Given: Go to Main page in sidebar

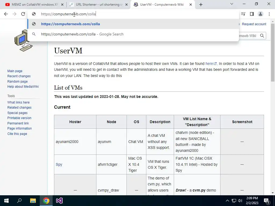Looking at the screenshot, I should pos(15,71).
